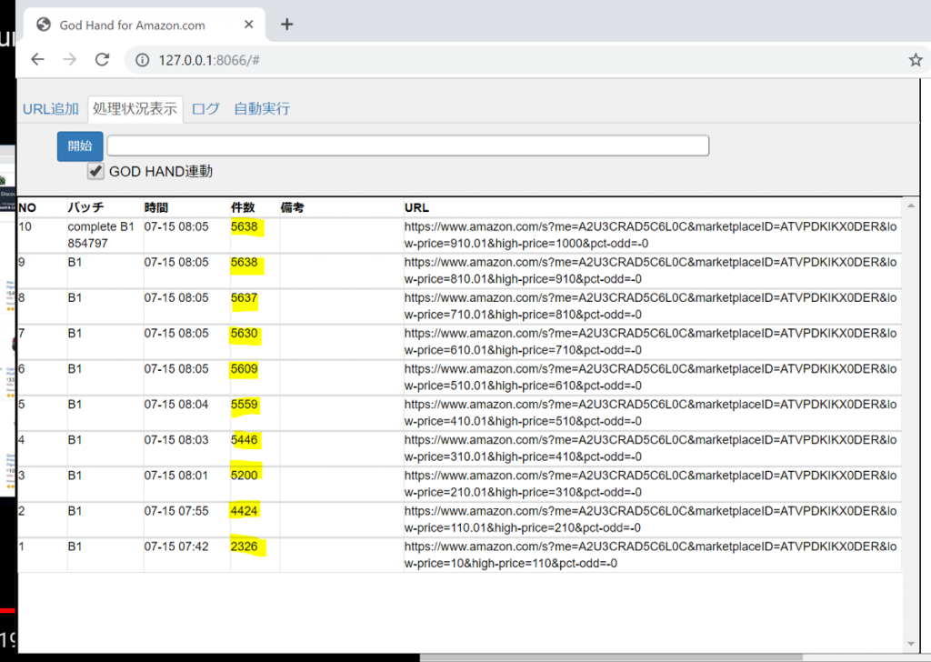Click the site info icon in address bar
Viewport: 931px width, 662px height.
pyautogui.click(x=143, y=60)
